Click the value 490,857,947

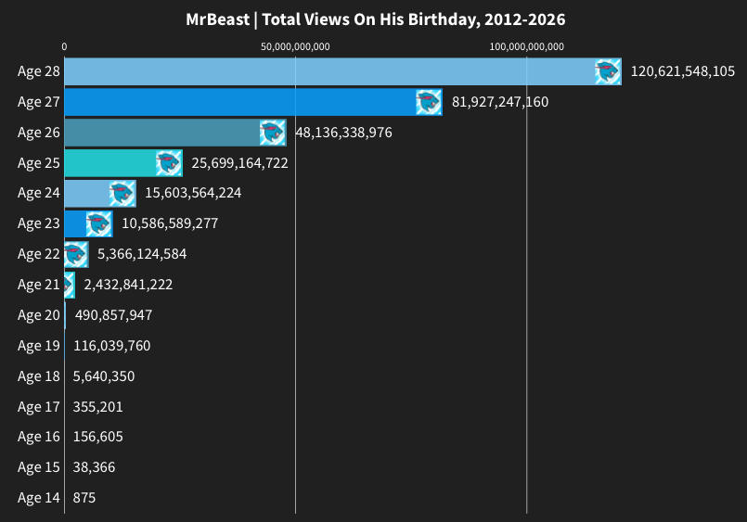(113, 315)
